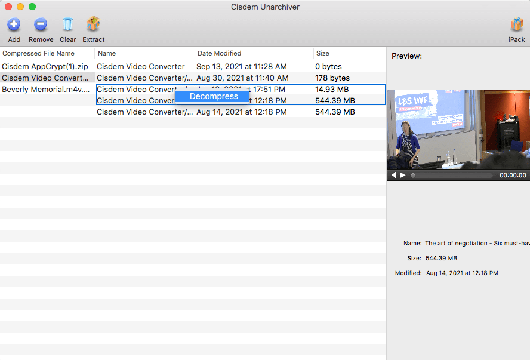Click the preview rewind arrow
530x360 pixels.
[x=393, y=175]
